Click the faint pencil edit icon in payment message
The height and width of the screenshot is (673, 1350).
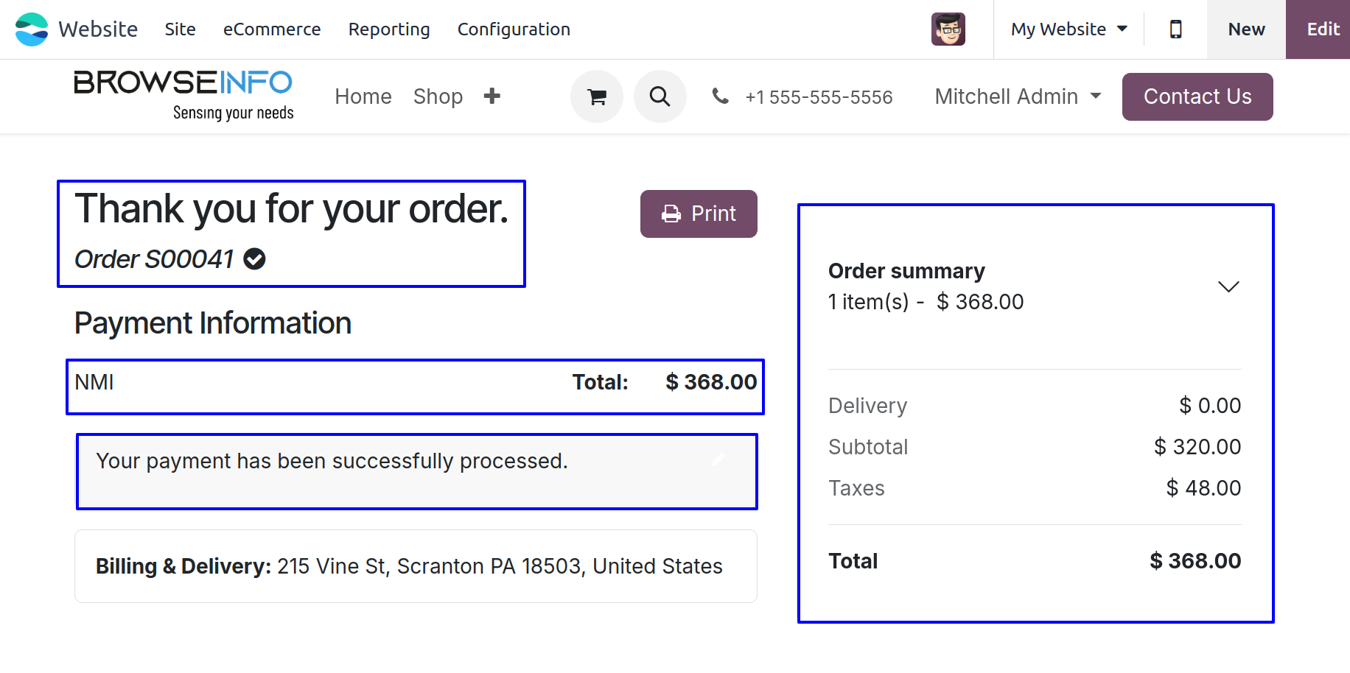coord(718,459)
